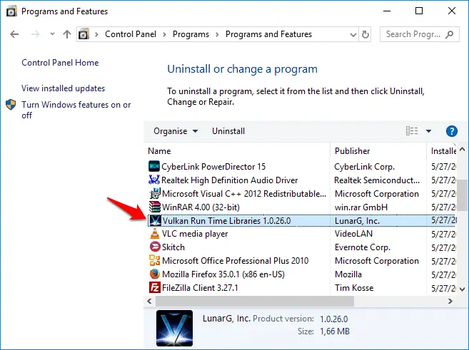Image resolution: width=469 pixels, height=350 pixels.
Task: Open Turn Windows features on or off
Action: pyautogui.click(x=76, y=110)
